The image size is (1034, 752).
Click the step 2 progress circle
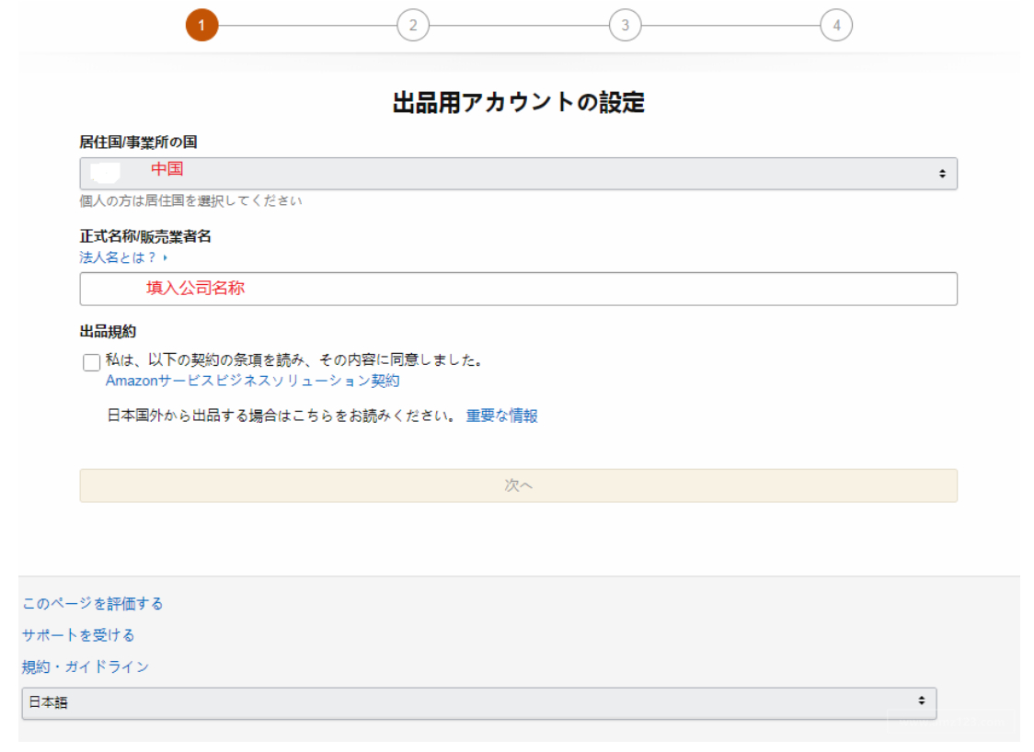(413, 25)
